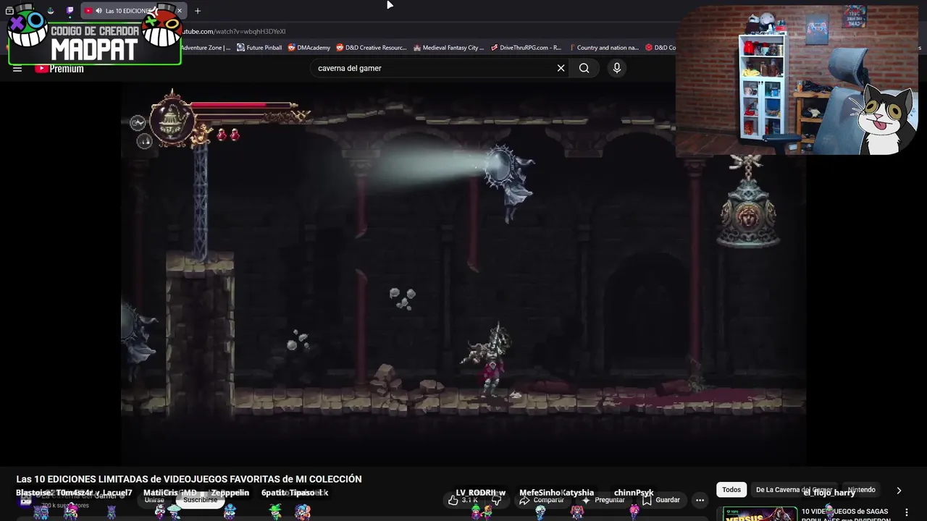Mute the Las 10 EDICIONES tab audio
Screen dimensions: 927x521
98,11
